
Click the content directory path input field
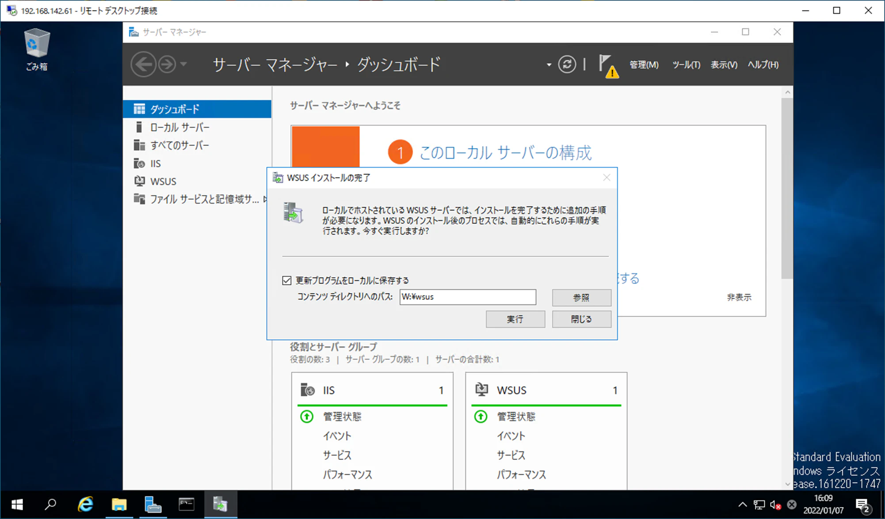pos(468,297)
